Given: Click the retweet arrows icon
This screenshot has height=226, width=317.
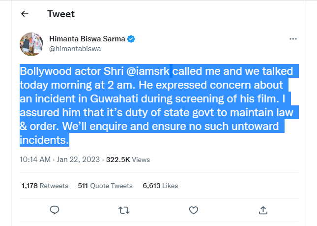Looking at the screenshot, I should coord(124,210).
